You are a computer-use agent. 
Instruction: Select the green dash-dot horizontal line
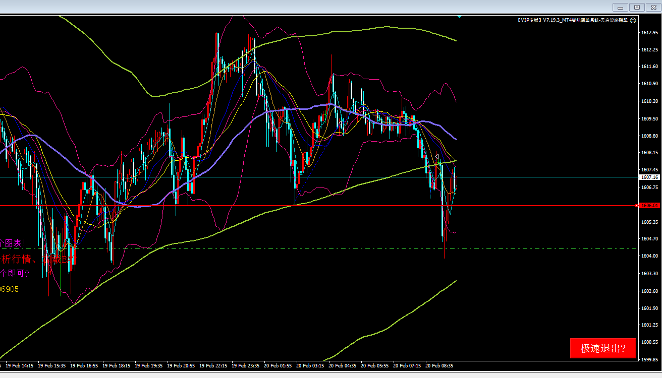click(x=319, y=248)
